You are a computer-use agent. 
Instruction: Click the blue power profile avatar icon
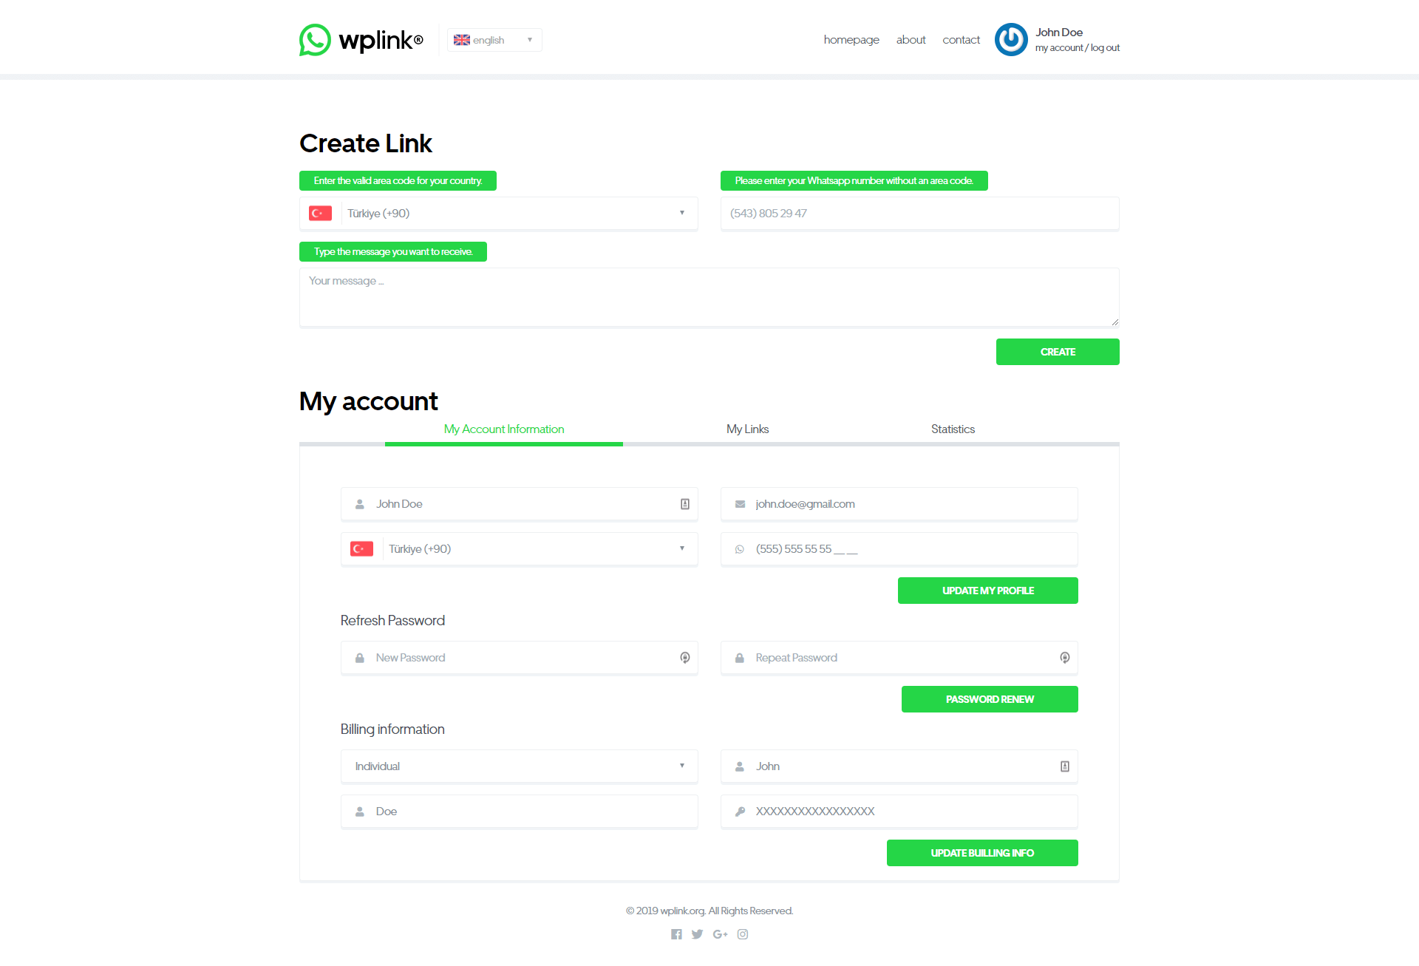point(1011,40)
